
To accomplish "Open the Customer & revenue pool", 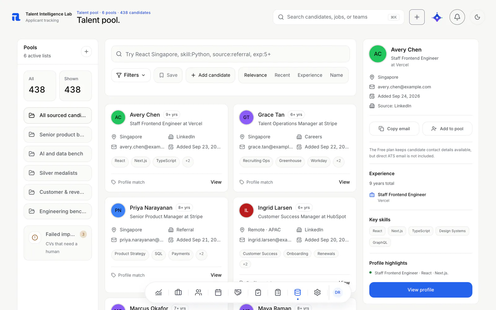I will point(58,192).
